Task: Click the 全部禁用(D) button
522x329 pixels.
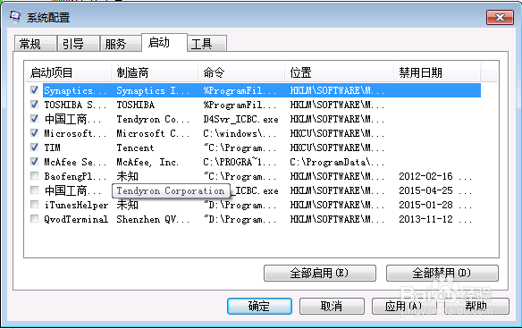Action: 442,273
